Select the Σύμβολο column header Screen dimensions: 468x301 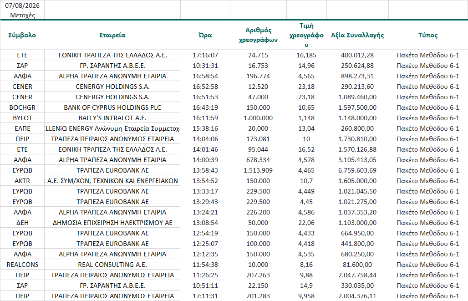tap(22, 35)
